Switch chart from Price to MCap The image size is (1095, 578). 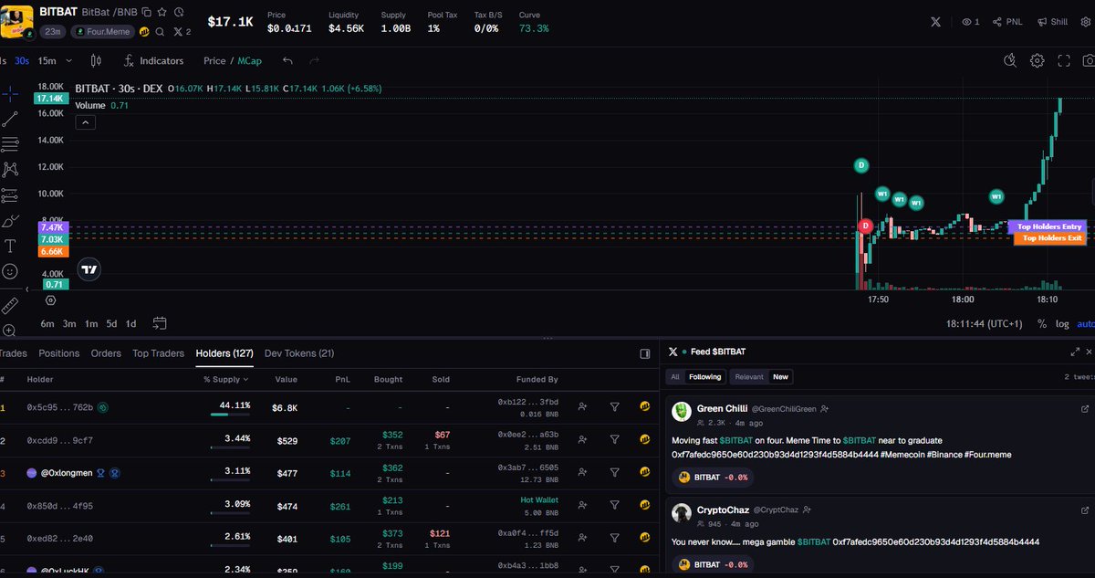(248, 60)
